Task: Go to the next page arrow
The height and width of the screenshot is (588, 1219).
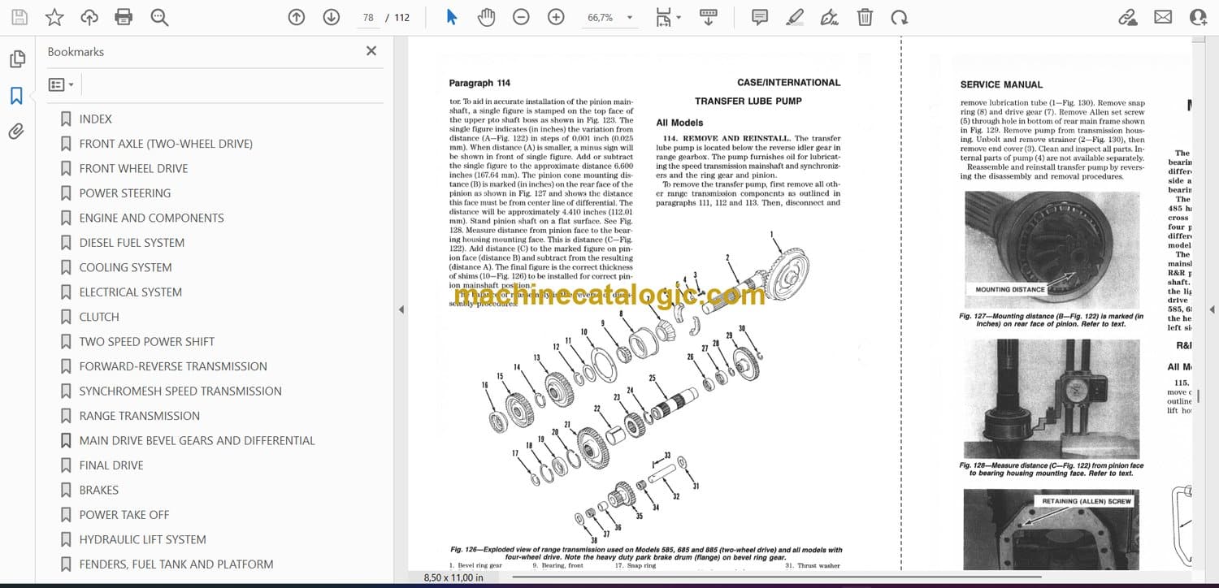Action: [332, 17]
